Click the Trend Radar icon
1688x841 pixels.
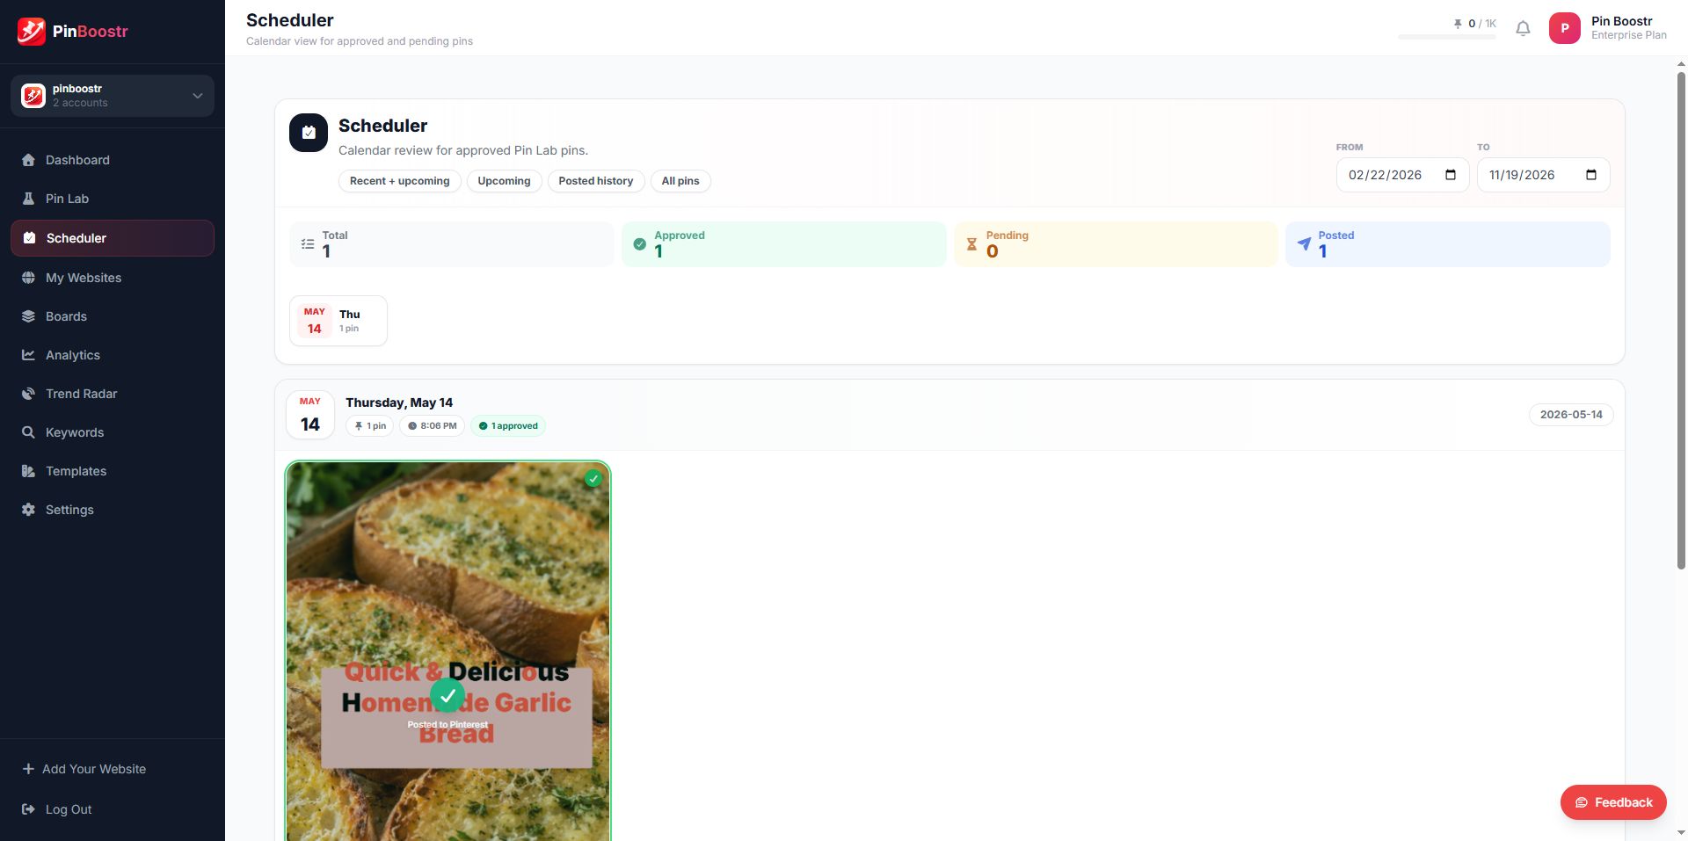28,394
